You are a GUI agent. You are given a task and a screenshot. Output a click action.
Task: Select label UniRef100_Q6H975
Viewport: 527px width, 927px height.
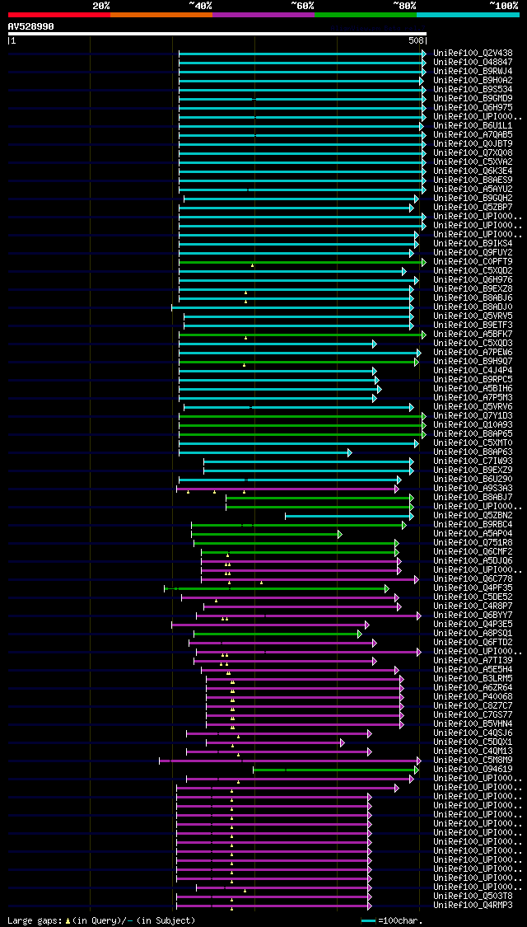coord(473,108)
